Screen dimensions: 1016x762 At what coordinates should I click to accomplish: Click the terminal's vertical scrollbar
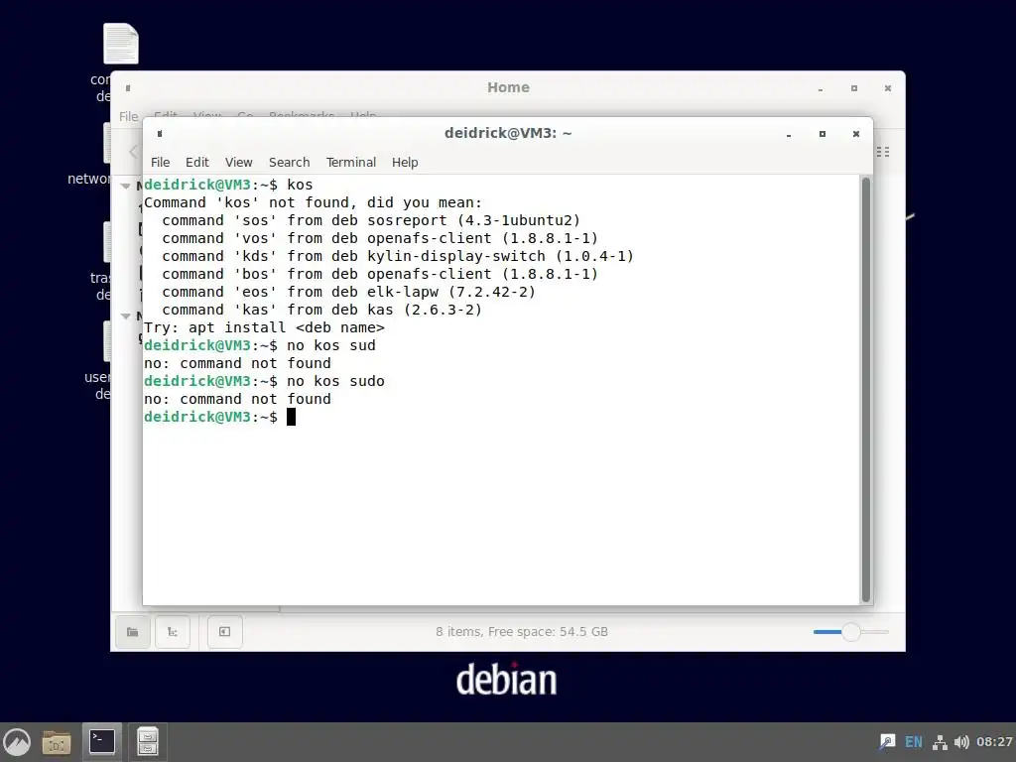(865, 390)
